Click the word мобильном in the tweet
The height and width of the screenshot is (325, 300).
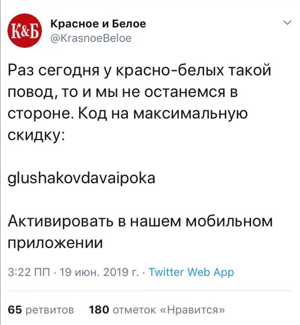229,222
